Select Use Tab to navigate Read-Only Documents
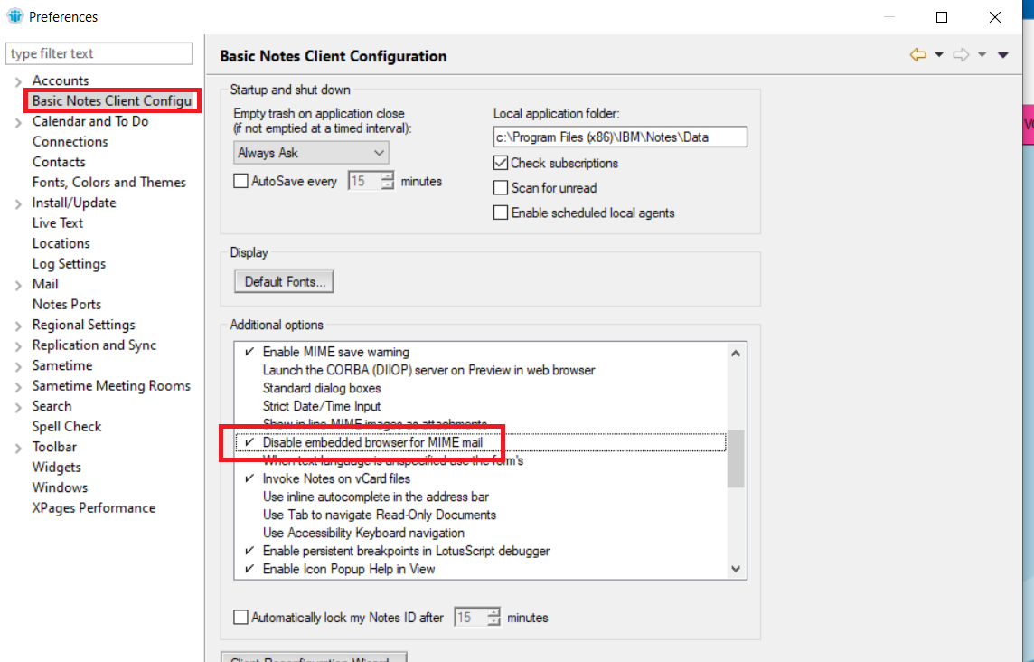Screen dimensions: 1034x662 380,515
